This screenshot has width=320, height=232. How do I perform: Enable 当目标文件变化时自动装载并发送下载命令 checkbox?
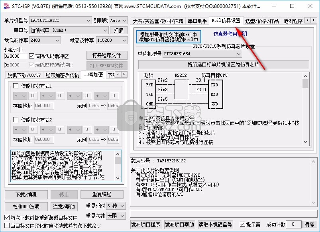7,226
